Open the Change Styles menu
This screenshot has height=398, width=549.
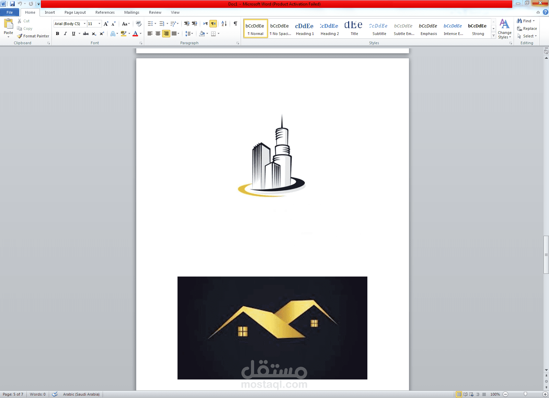click(x=504, y=29)
